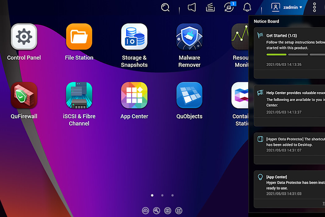This screenshot has width=325, height=217.
Task: Click timestamp 2021/05/03 14:13:37
Action: [x=284, y=112]
